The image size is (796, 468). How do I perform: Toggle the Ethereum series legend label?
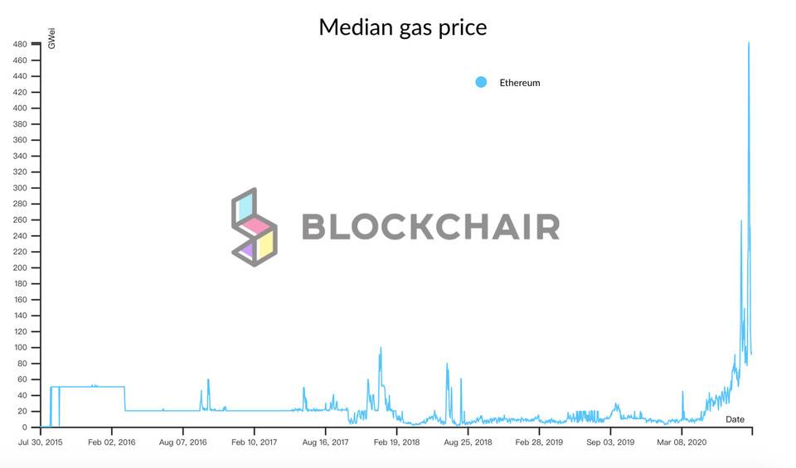(x=520, y=83)
